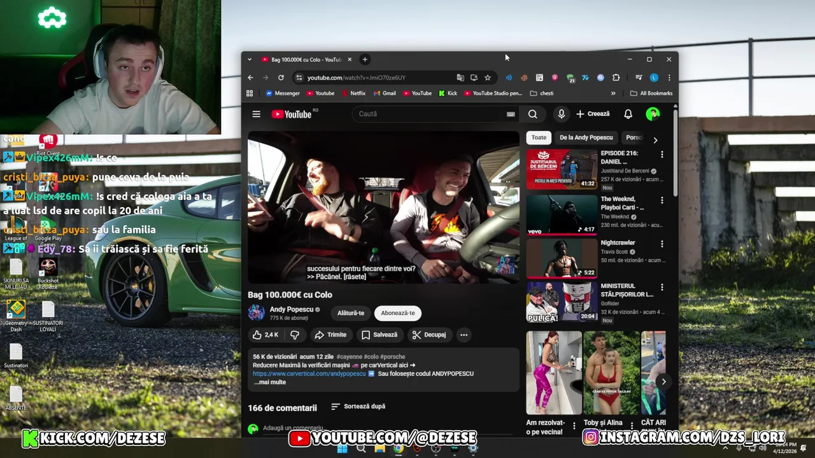
Task: Open Chrome apps grid in bookmarks bar
Action: 250,94
